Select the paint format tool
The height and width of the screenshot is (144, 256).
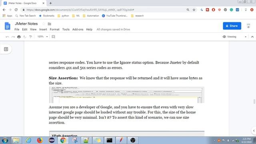point(30,37)
